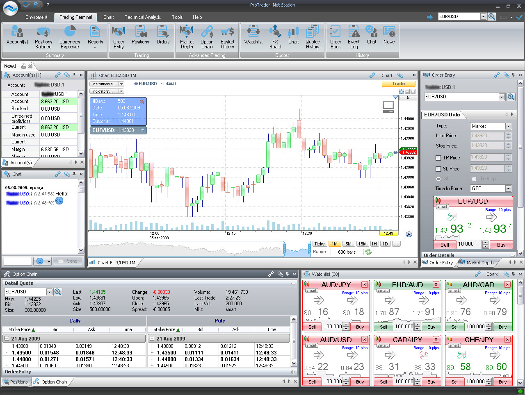Open the Chat ribbon icon
The width and height of the screenshot is (525, 395).
(x=372, y=35)
